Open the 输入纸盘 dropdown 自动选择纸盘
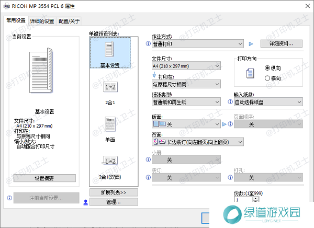 pos(268,102)
